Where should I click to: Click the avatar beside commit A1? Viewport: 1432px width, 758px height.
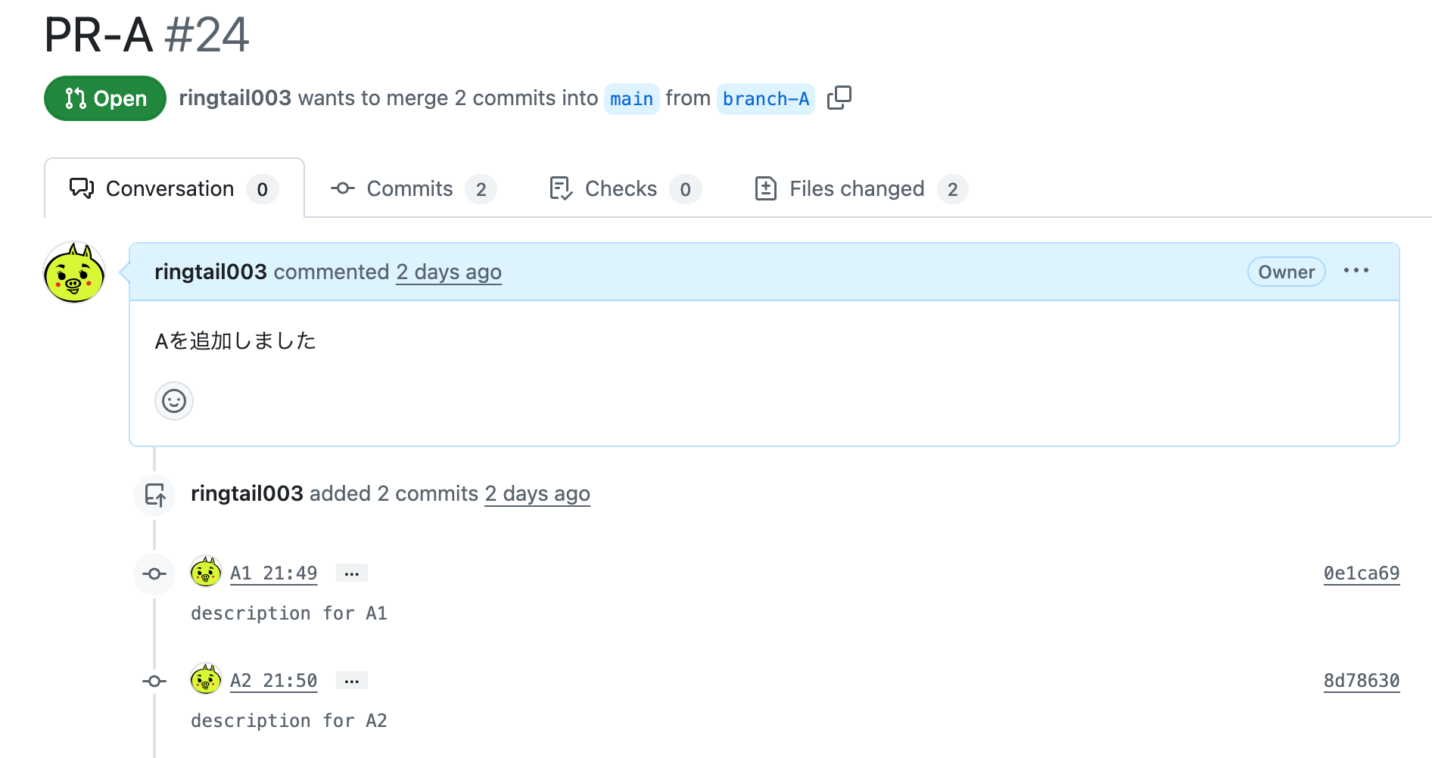click(x=205, y=573)
